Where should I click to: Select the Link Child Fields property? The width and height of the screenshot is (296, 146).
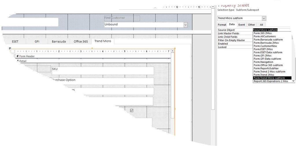(235, 37)
